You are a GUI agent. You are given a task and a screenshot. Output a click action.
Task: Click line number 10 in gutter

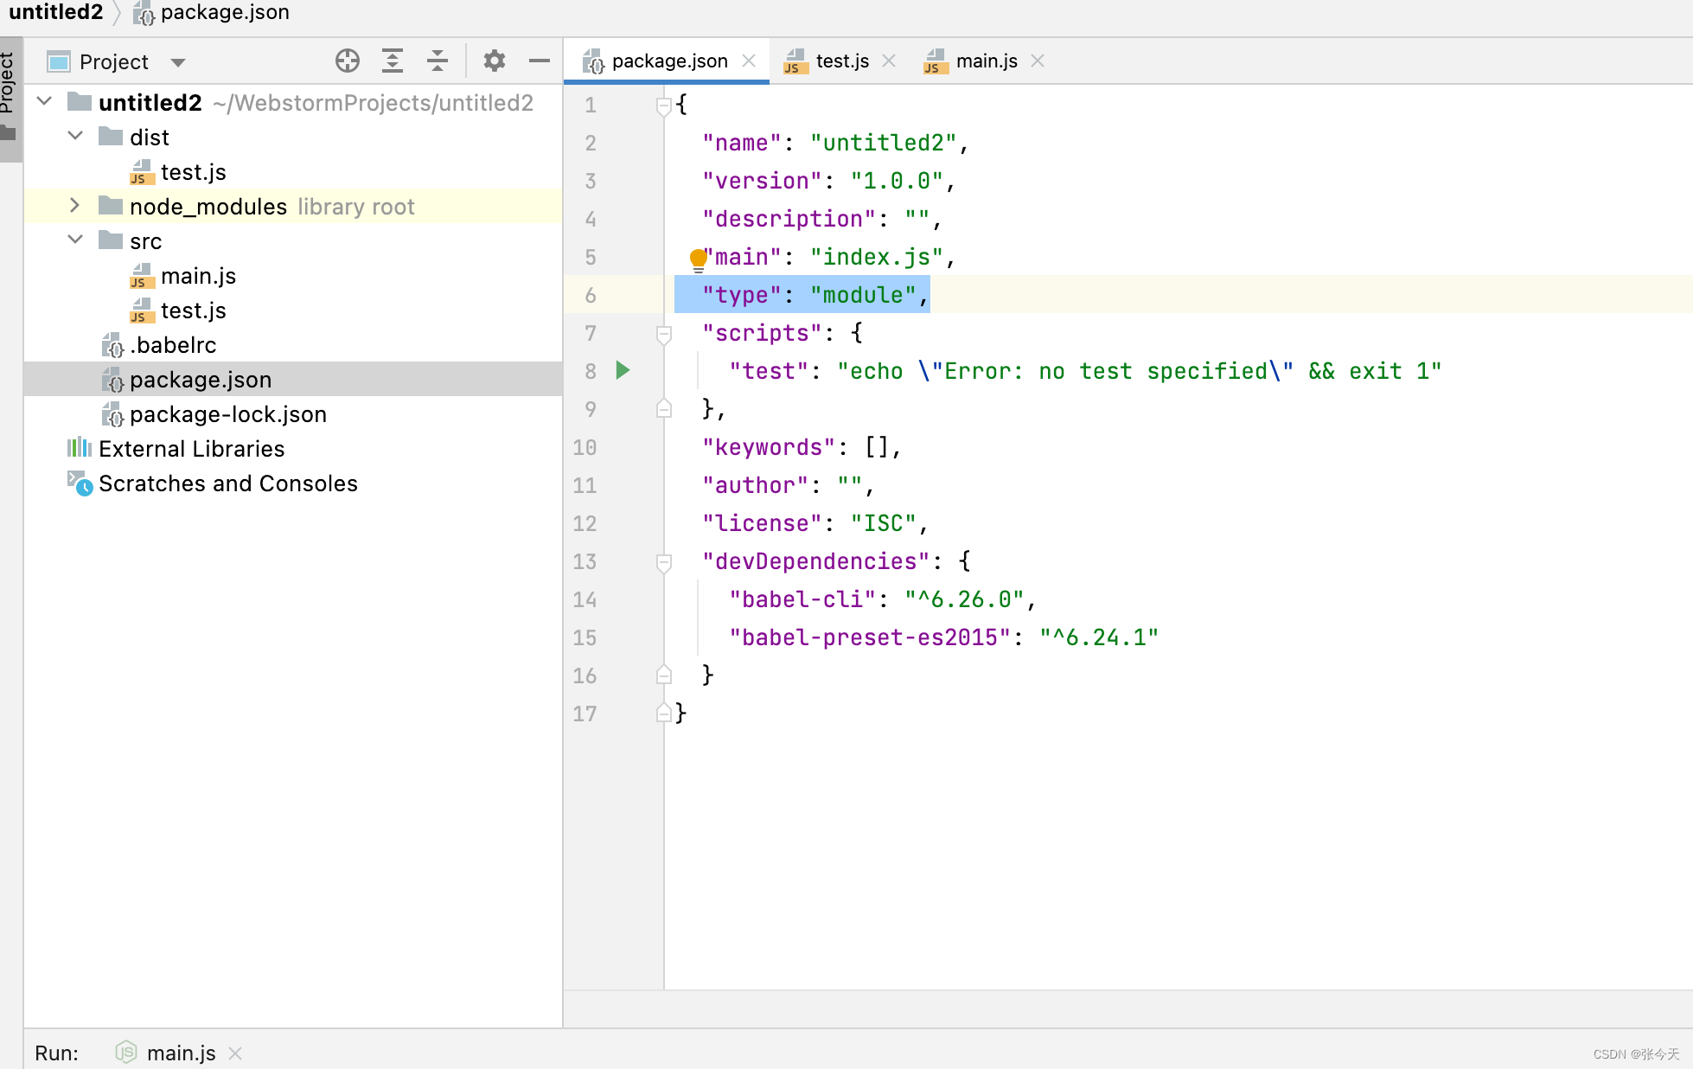(x=585, y=447)
